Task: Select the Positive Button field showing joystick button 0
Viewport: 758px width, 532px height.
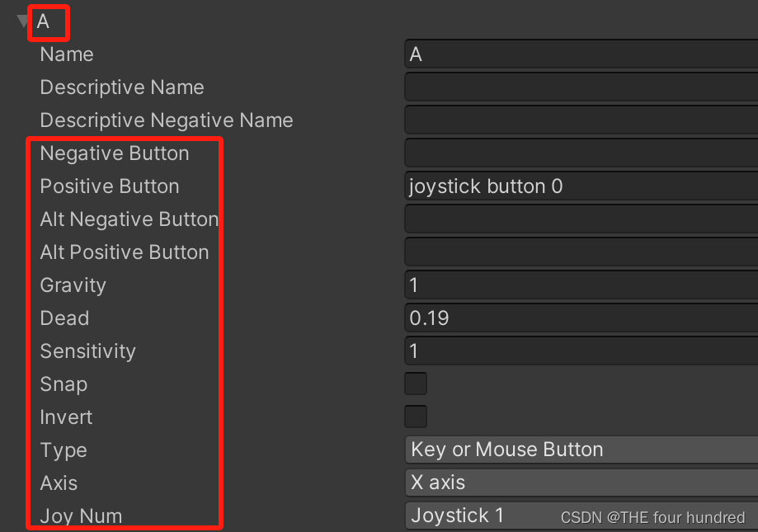Action: tap(577, 186)
